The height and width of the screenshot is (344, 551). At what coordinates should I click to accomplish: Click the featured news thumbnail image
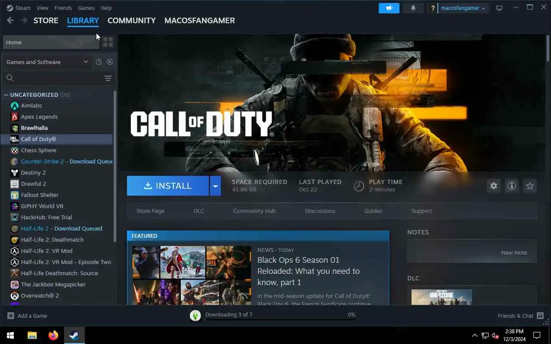tap(192, 275)
